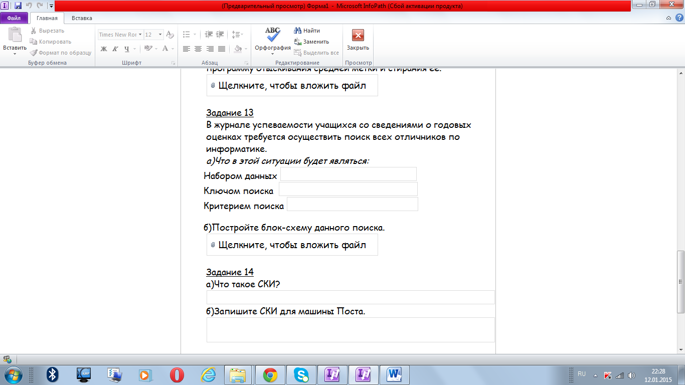Click the shading paint bucket icon

[238, 49]
